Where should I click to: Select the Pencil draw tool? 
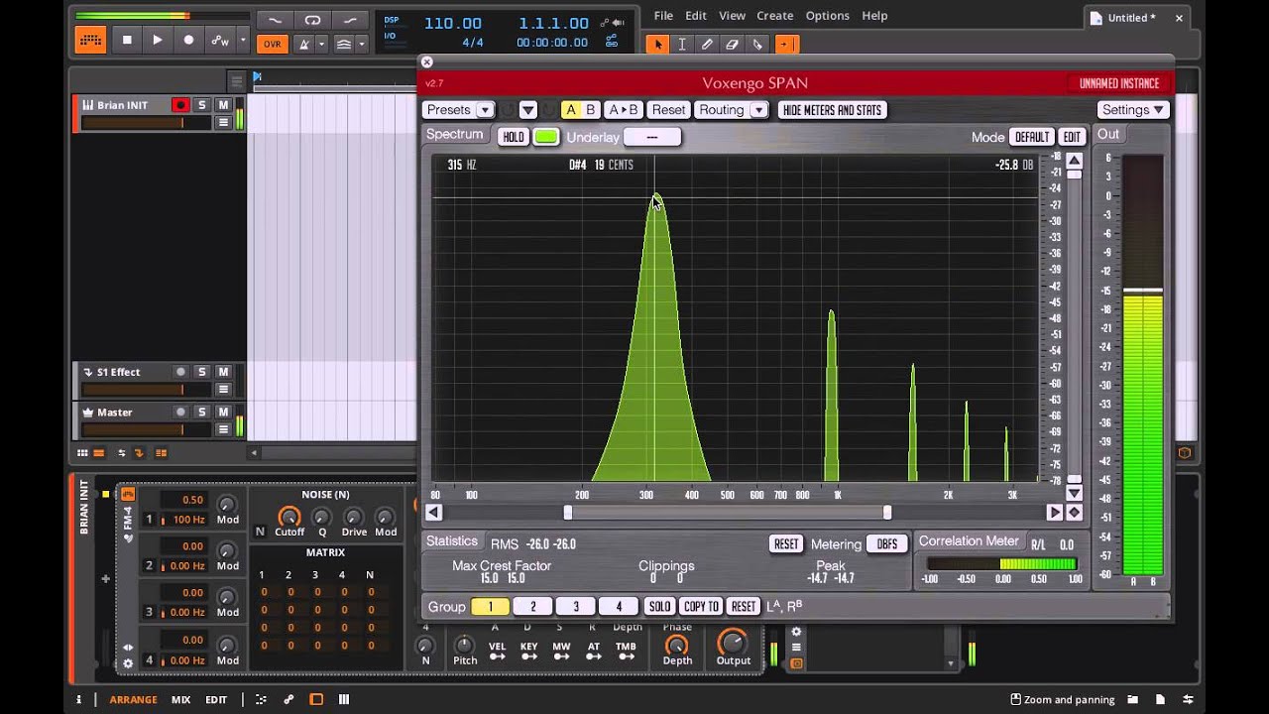pos(707,44)
